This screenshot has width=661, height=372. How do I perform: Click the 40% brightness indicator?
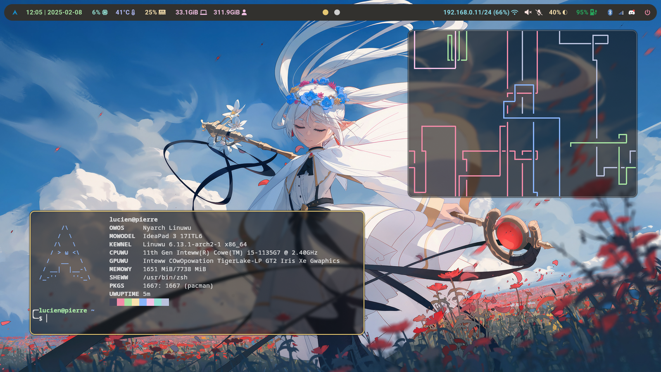(x=558, y=12)
